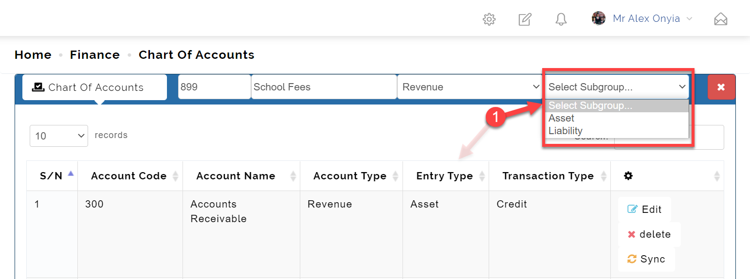Edit the Accounts Receivable row
Viewport: 750px width, 279px height.
[644, 209]
